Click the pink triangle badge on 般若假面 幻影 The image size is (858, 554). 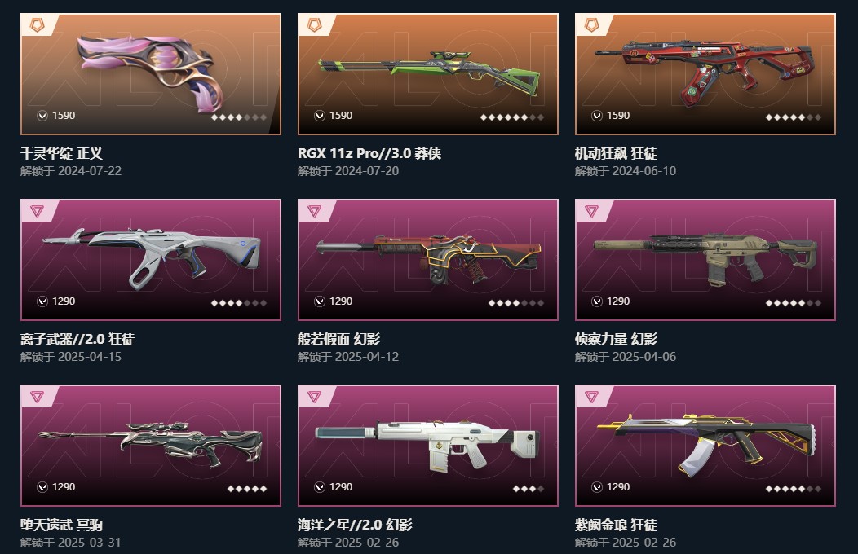314,210
